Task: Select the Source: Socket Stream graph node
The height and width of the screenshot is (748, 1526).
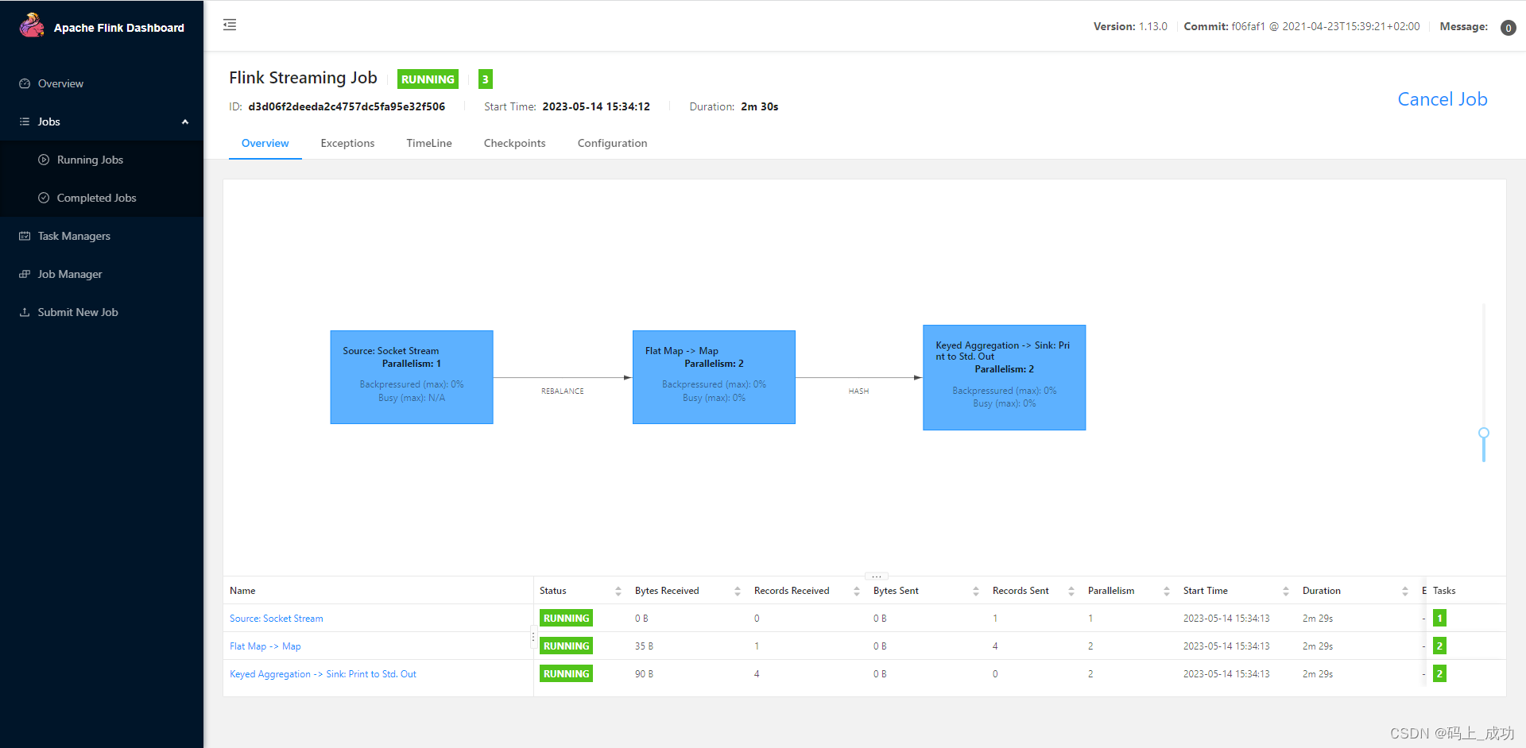Action: coord(412,377)
